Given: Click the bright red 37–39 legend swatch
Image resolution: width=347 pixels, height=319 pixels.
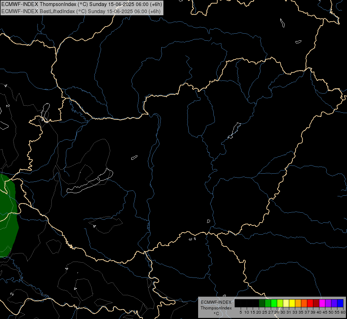Looking at the screenshot, I should [x=310, y=303].
